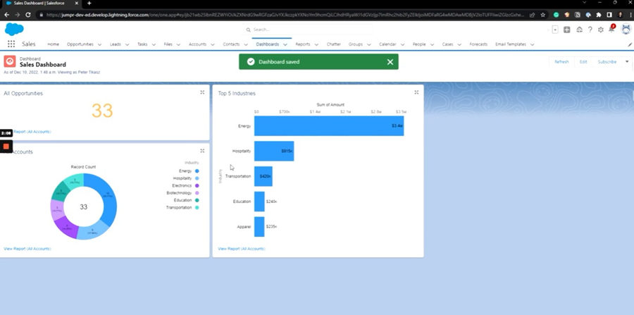Viewport: 634px width, 315px height.
Task: Click the browser back arrow
Action: [x=7, y=15]
